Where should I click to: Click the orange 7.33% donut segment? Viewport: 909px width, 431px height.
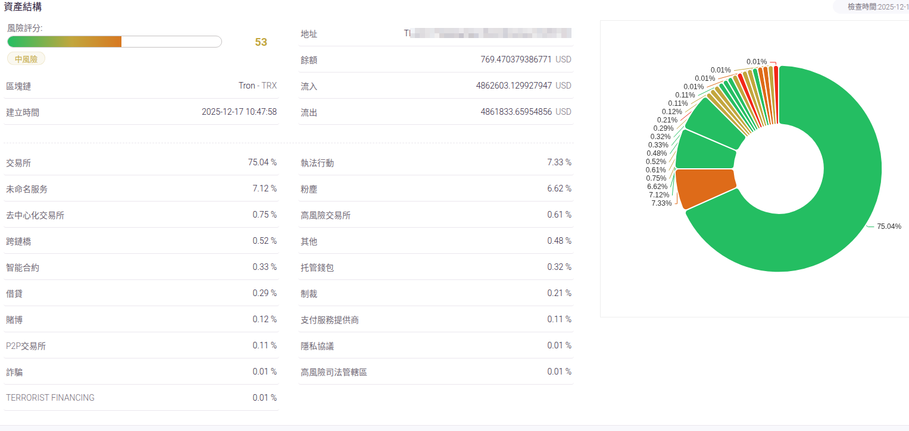click(705, 188)
